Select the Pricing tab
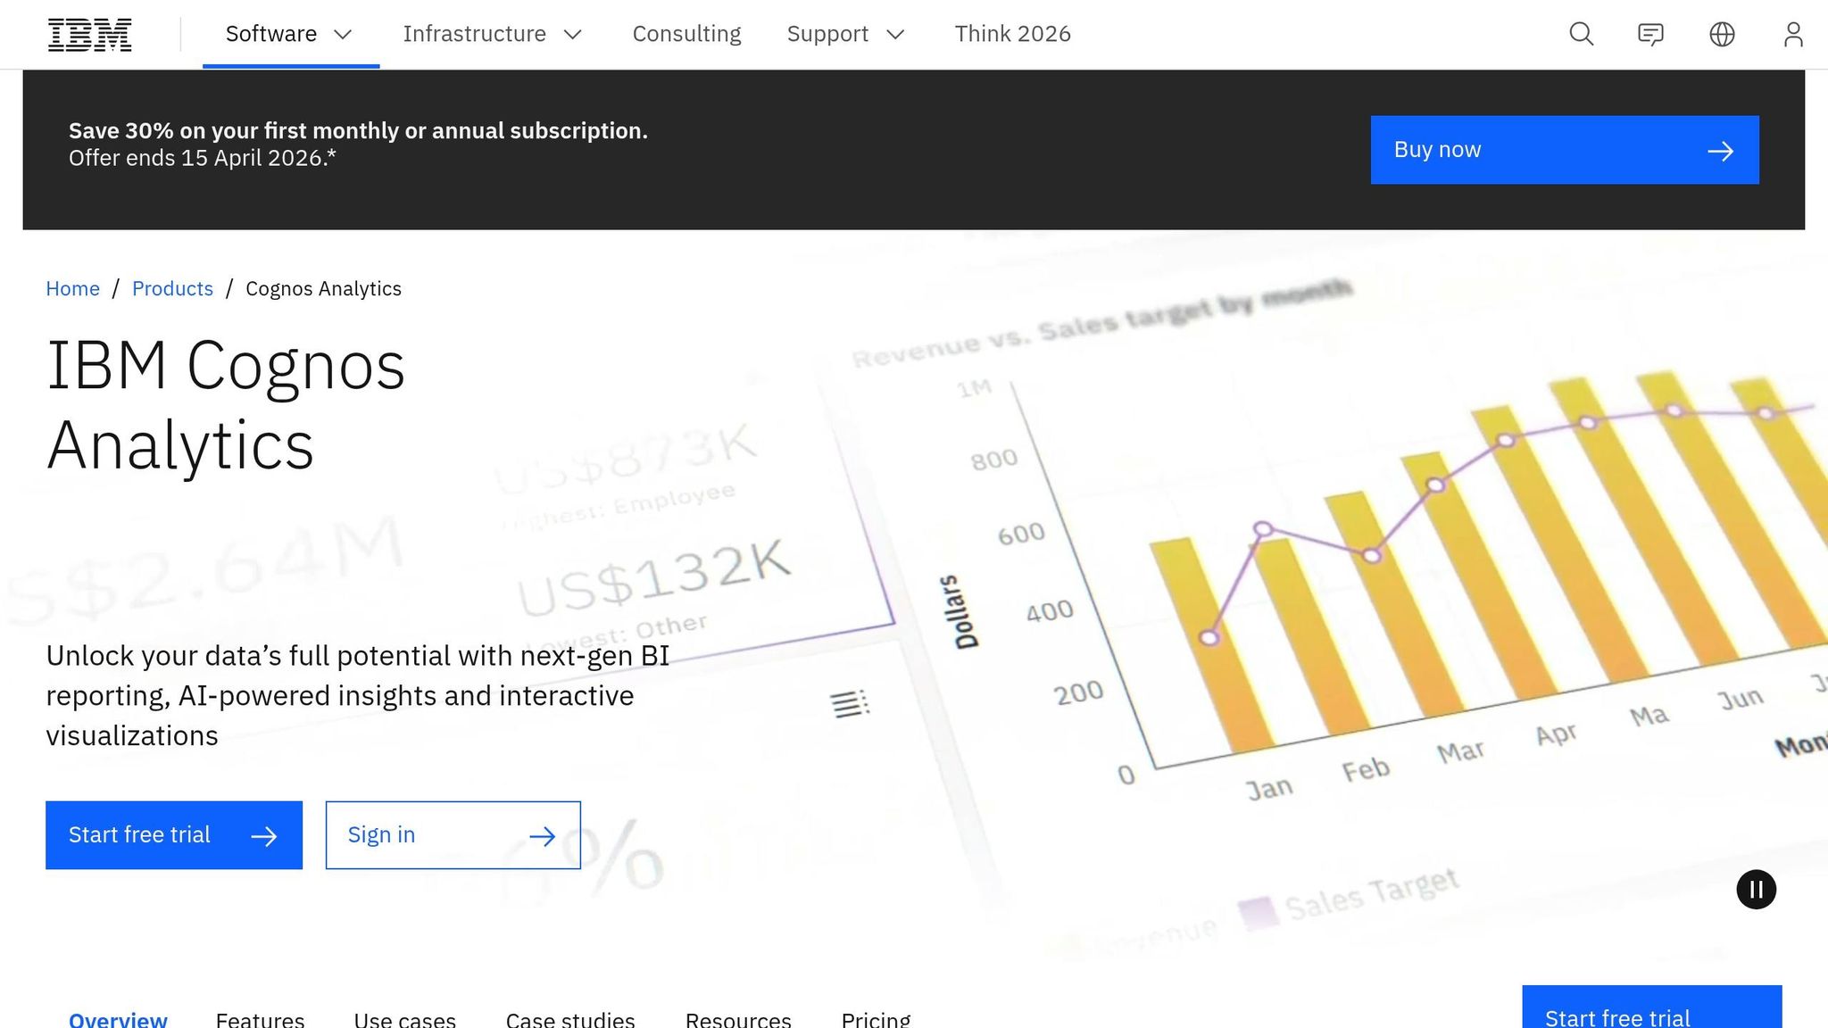Viewport: 1828px width, 1028px height. click(x=877, y=1018)
